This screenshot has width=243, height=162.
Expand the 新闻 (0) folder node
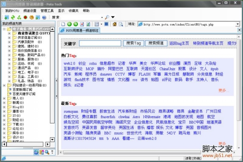(4, 103)
